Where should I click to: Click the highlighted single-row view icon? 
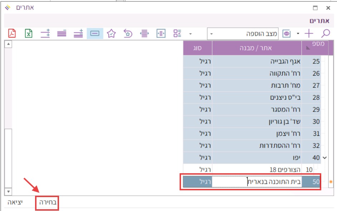pyautogui.click(x=95, y=34)
